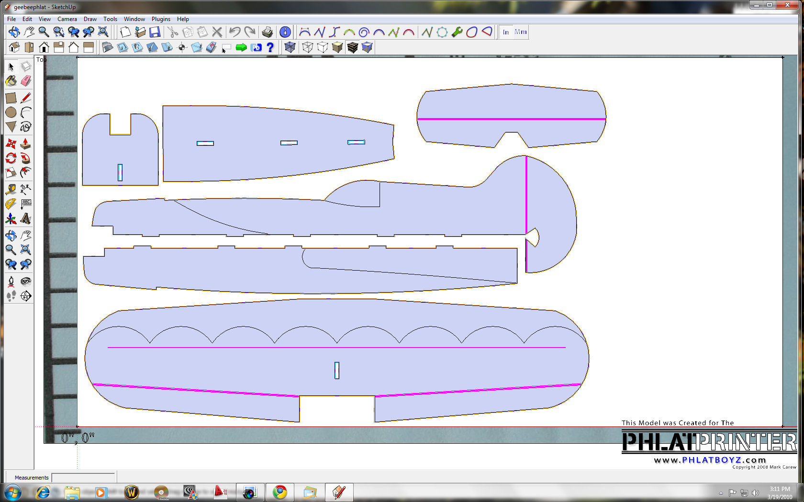Click the Model Info icon
This screenshot has height=502, width=804.
(x=285, y=32)
